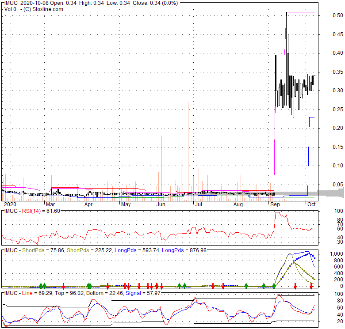345x329 pixels.
Task: Click the tallest volume bar in late June
Action: coord(188,151)
